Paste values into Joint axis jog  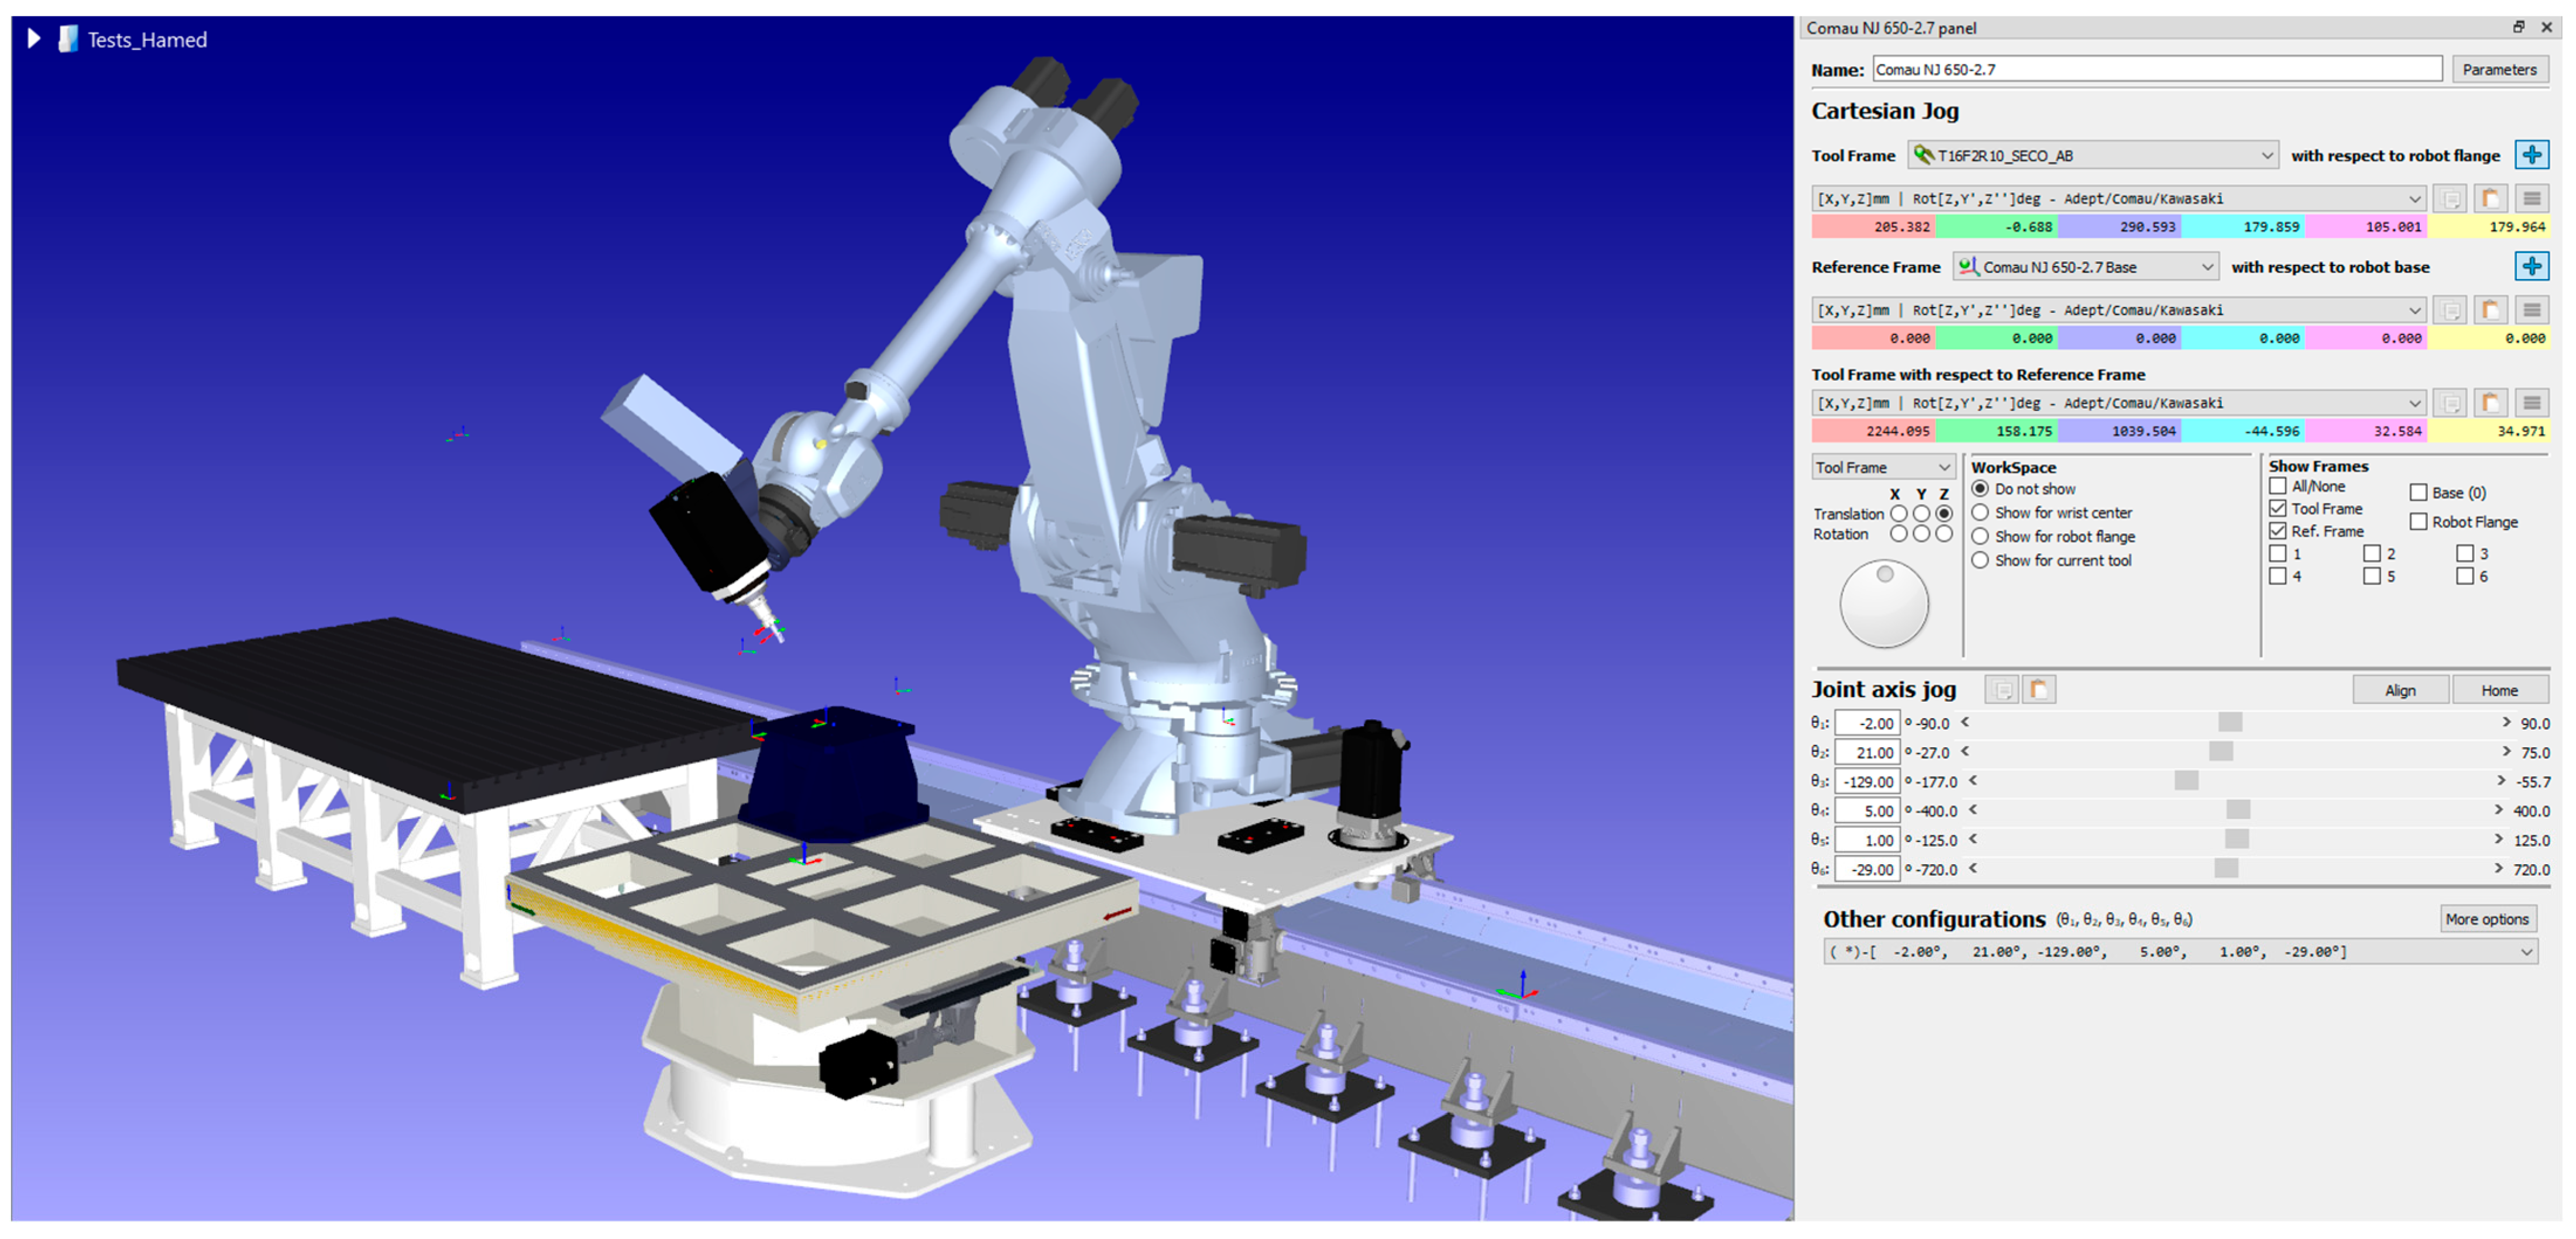point(2039,691)
